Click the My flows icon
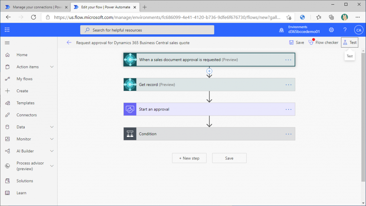 click(x=8, y=79)
